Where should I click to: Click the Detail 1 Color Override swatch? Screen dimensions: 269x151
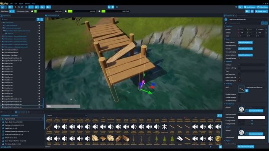coord(251,138)
